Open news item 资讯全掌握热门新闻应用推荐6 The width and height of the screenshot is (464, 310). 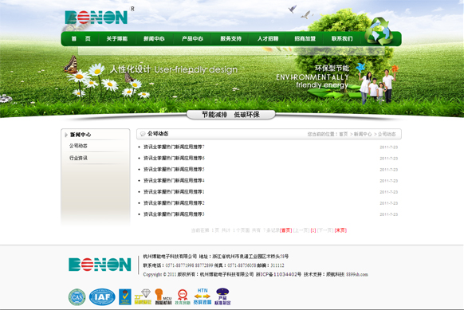(x=174, y=159)
